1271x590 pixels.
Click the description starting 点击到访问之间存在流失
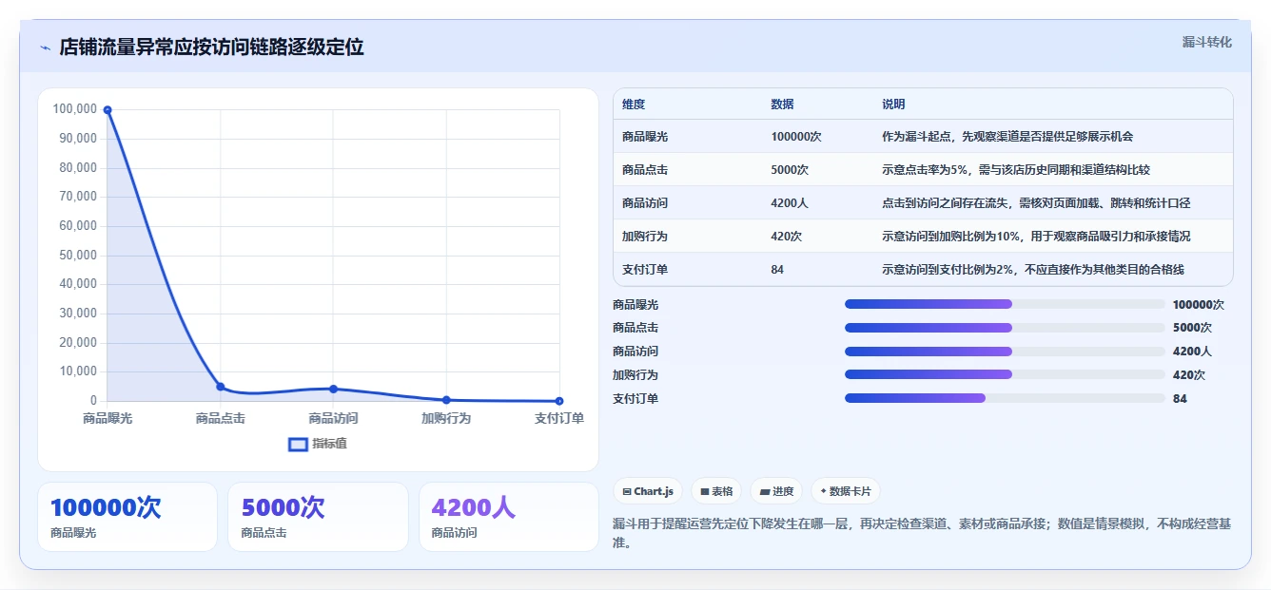coord(1036,203)
